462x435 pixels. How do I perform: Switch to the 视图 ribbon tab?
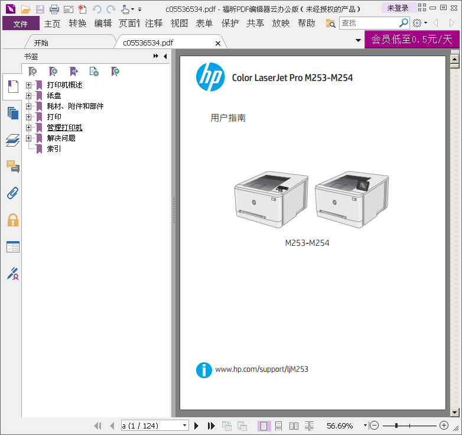(x=179, y=23)
